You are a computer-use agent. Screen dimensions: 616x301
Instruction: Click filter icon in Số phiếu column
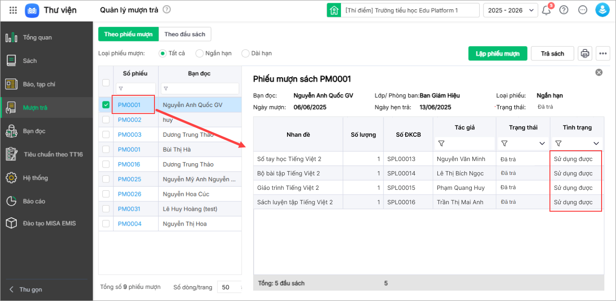(120, 88)
